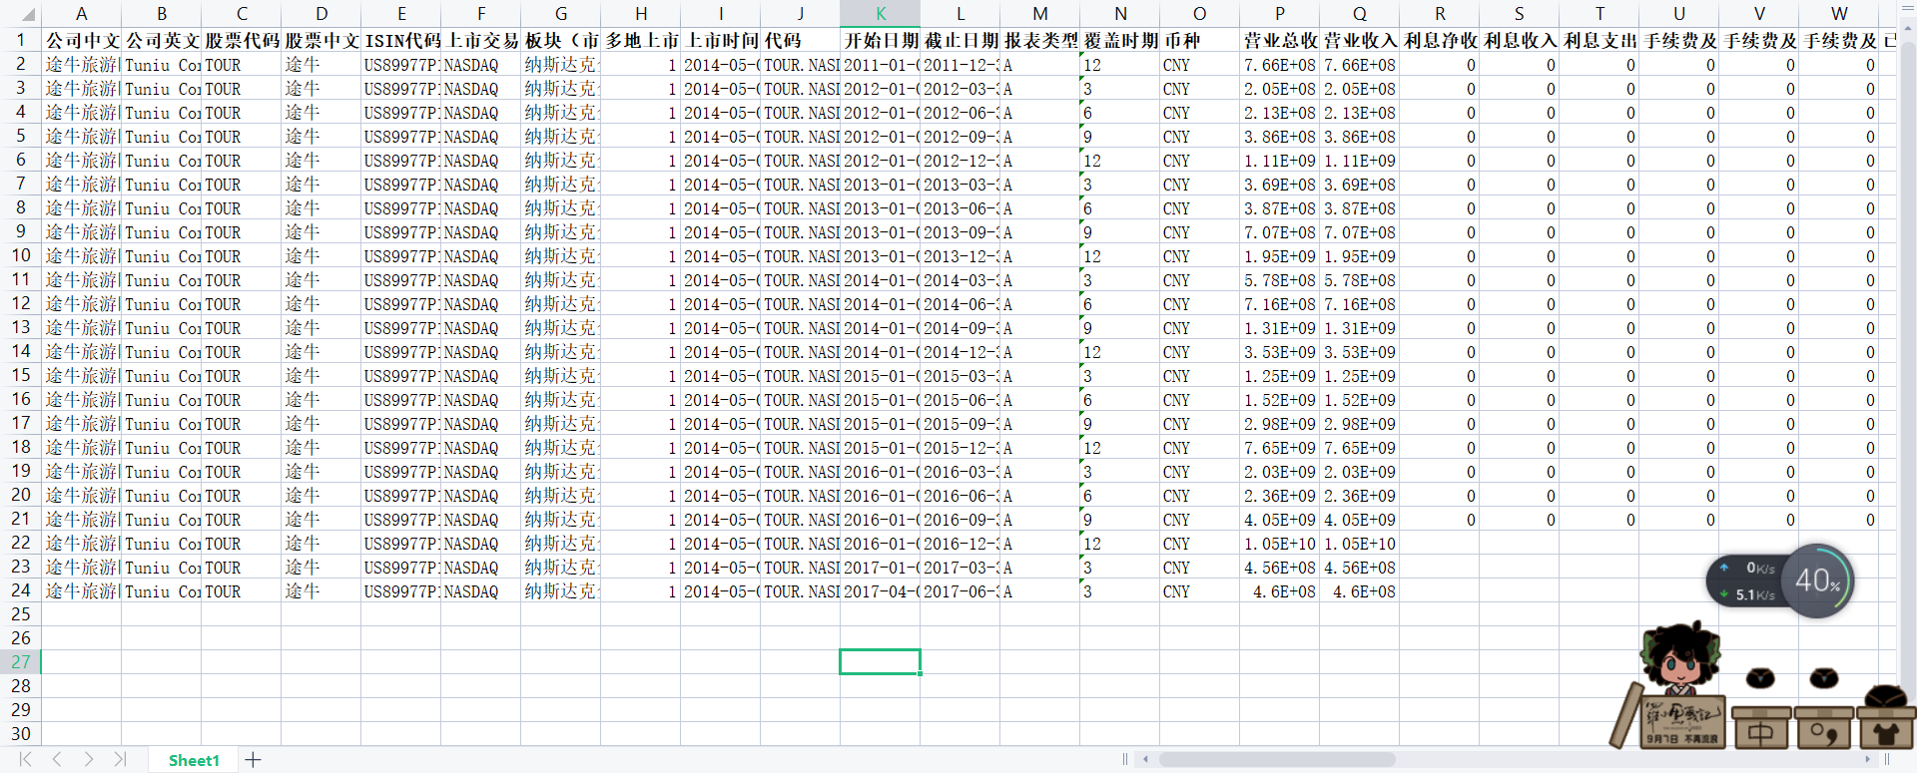Click the 40% memory usage circle

pos(1817,580)
